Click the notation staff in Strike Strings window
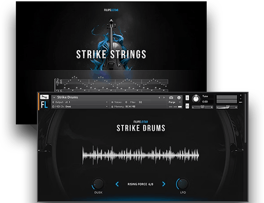Image resolution: width=264 pixels, height=203 pixels. click(112, 84)
